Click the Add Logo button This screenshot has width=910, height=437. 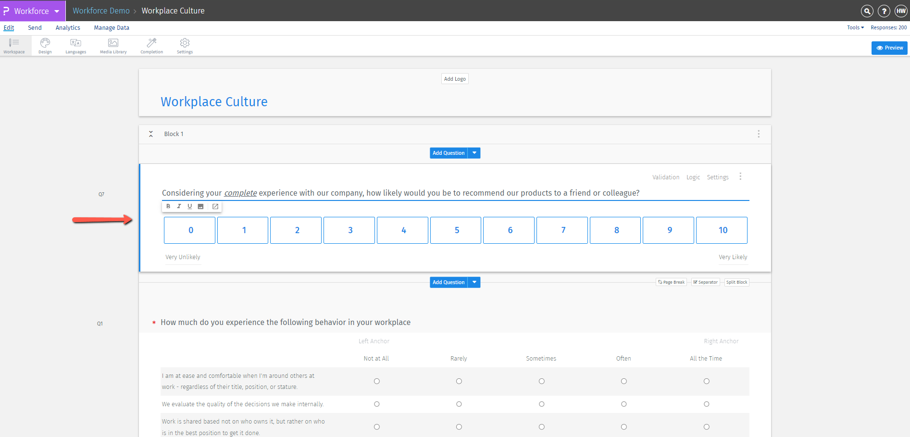pyautogui.click(x=454, y=79)
